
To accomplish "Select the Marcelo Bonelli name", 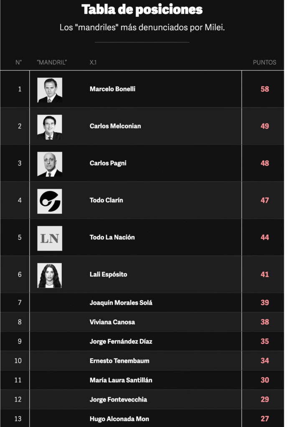I will 112,89.
